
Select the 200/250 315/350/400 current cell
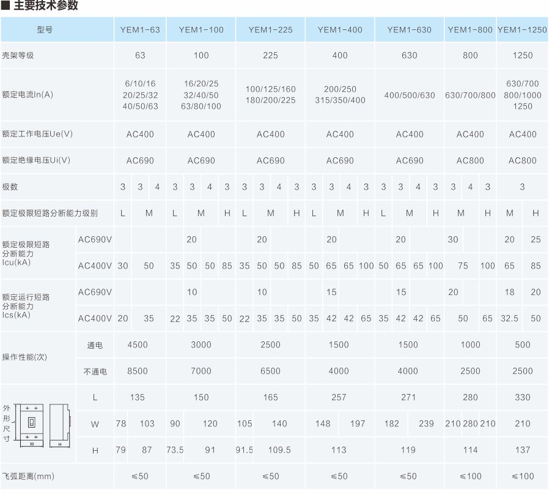(340, 95)
